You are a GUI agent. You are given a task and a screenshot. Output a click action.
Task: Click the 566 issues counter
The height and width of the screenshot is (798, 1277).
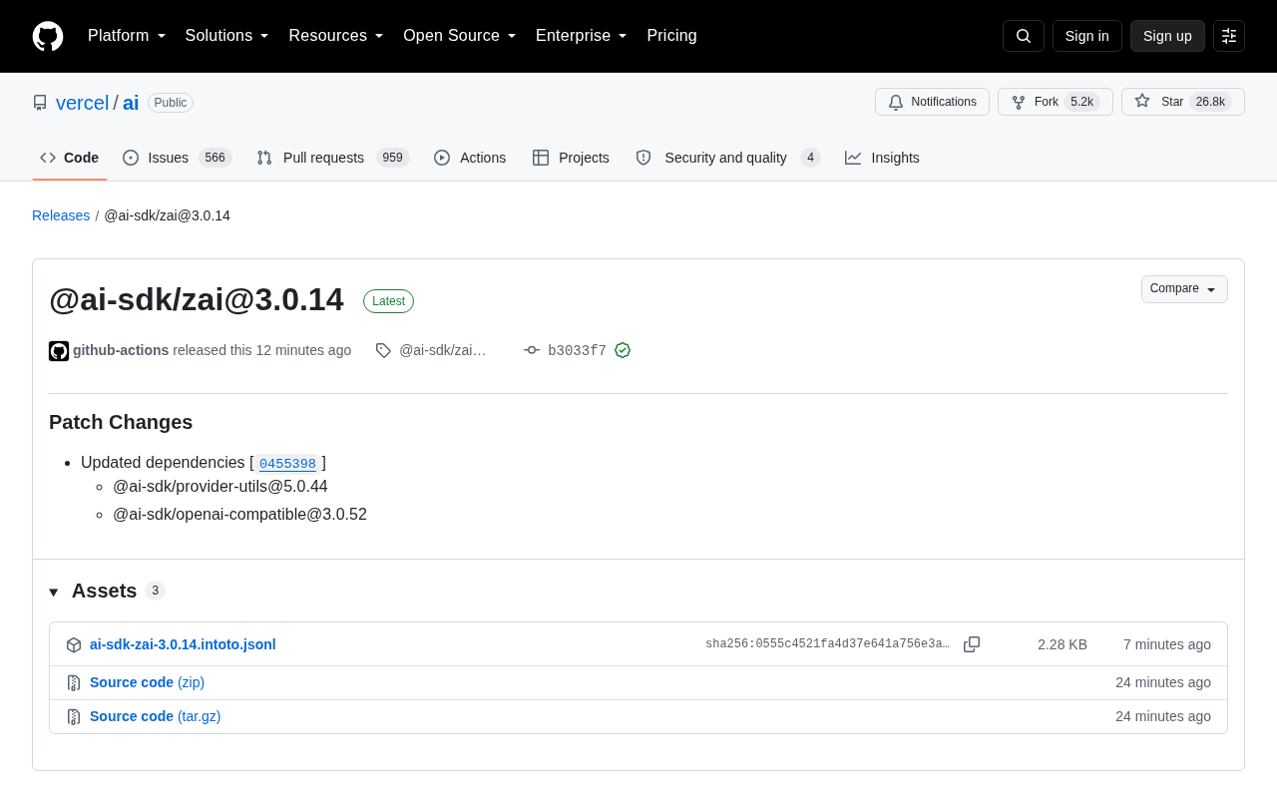tap(214, 158)
